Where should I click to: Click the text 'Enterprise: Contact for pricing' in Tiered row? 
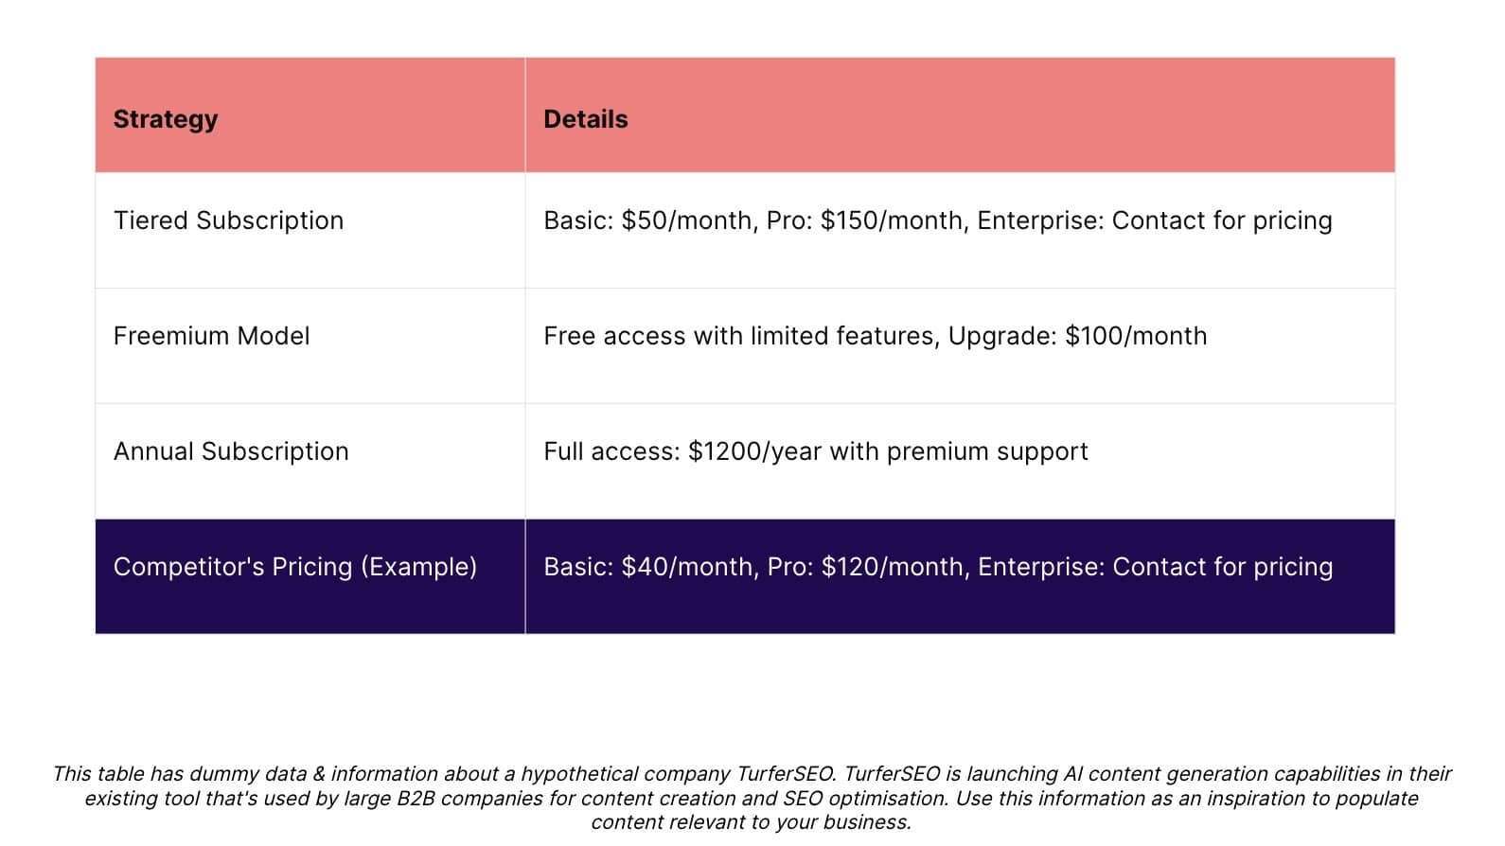pyautogui.click(x=1154, y=220)
